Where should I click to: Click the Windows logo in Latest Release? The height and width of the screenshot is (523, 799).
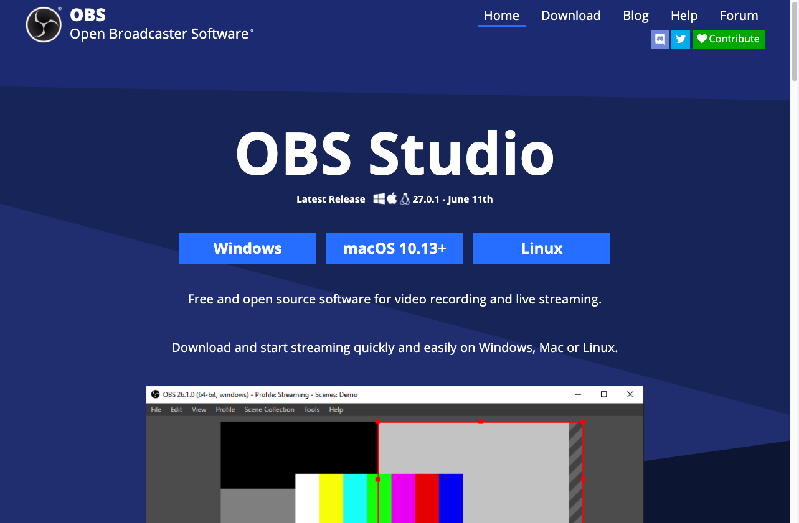tap(379, 199)
